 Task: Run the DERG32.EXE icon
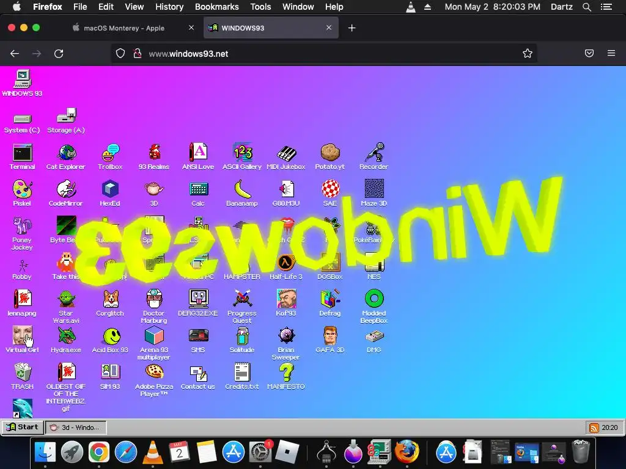198,299
